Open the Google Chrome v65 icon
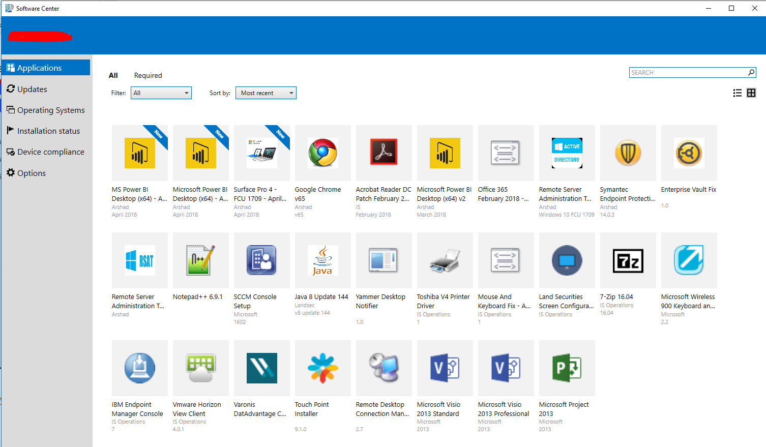The width and height of the screenshot is (766, 447). [323, 153]
